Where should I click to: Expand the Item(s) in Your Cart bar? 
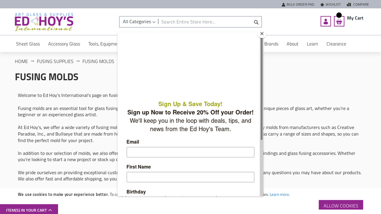(29, 210)
